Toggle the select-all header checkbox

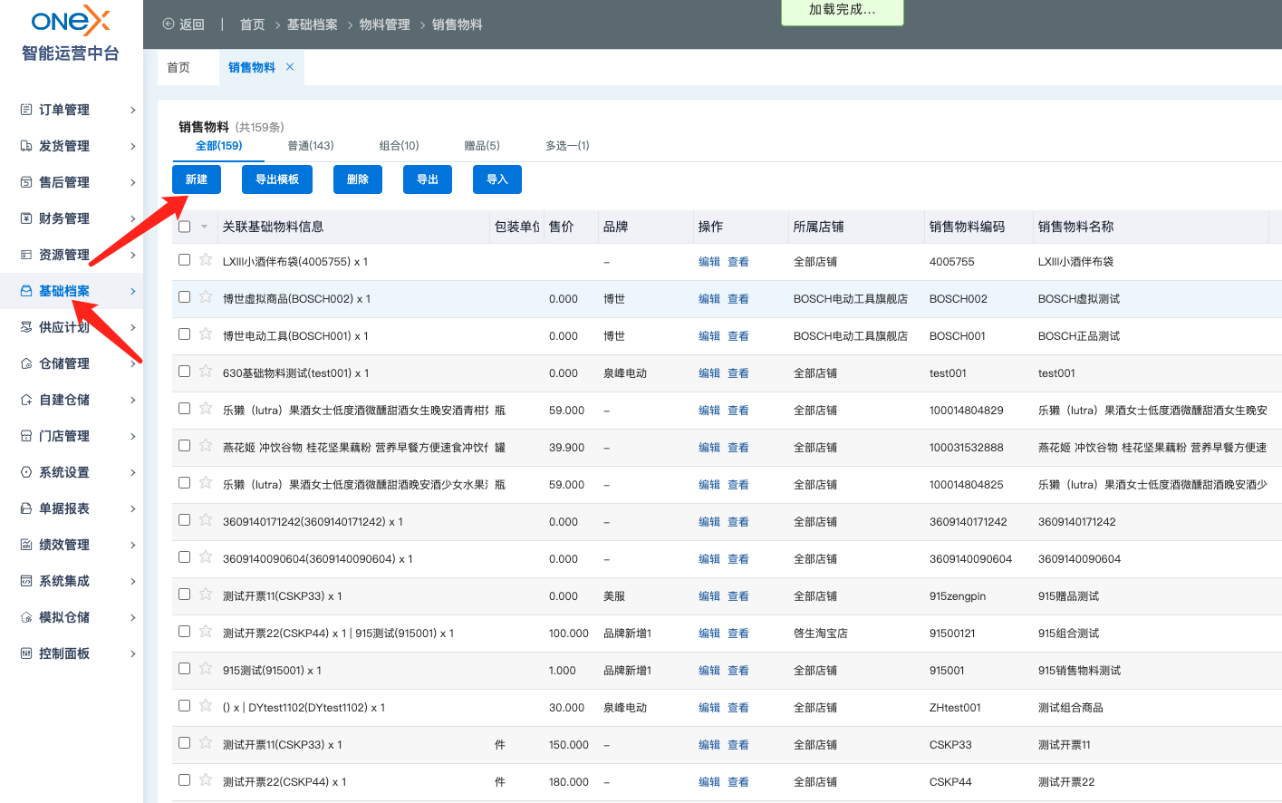tap(185, 227)
